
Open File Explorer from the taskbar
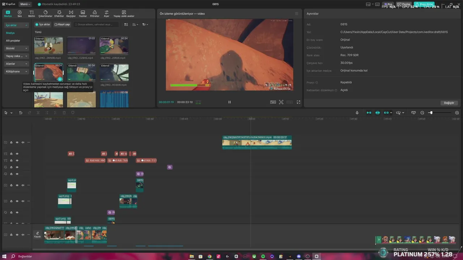[x=192, y=256]
